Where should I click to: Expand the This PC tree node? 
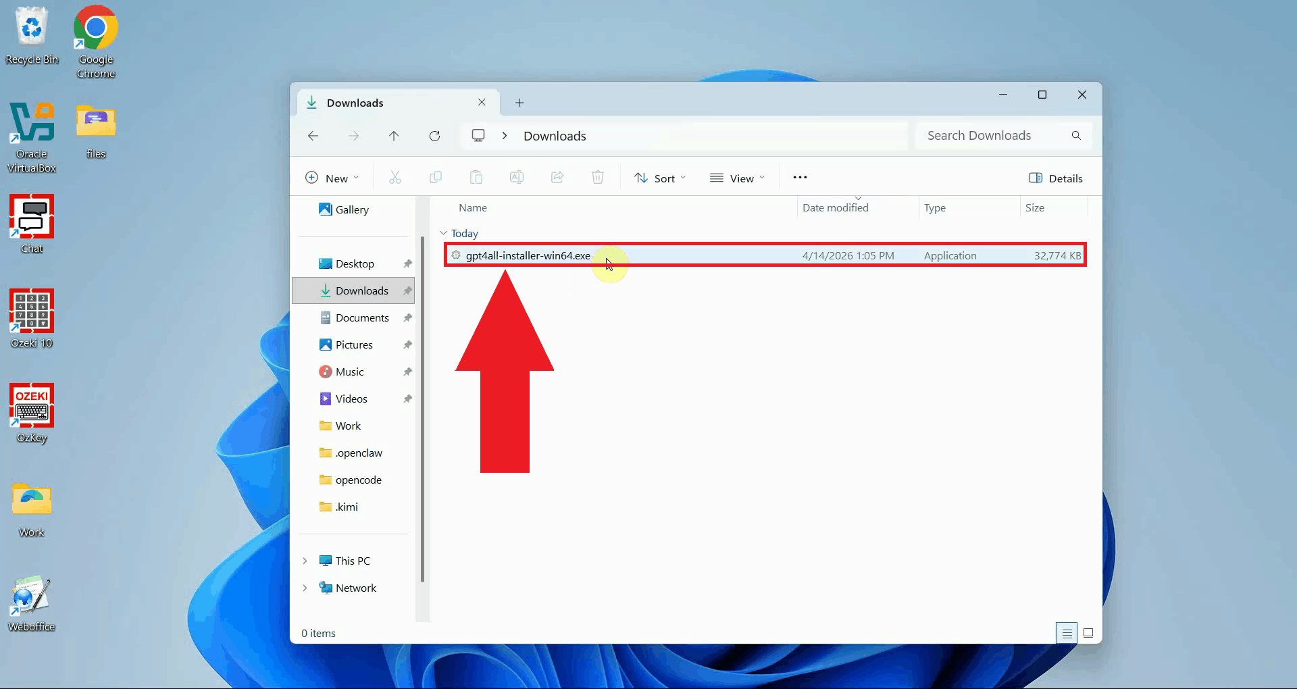(305, 561)
